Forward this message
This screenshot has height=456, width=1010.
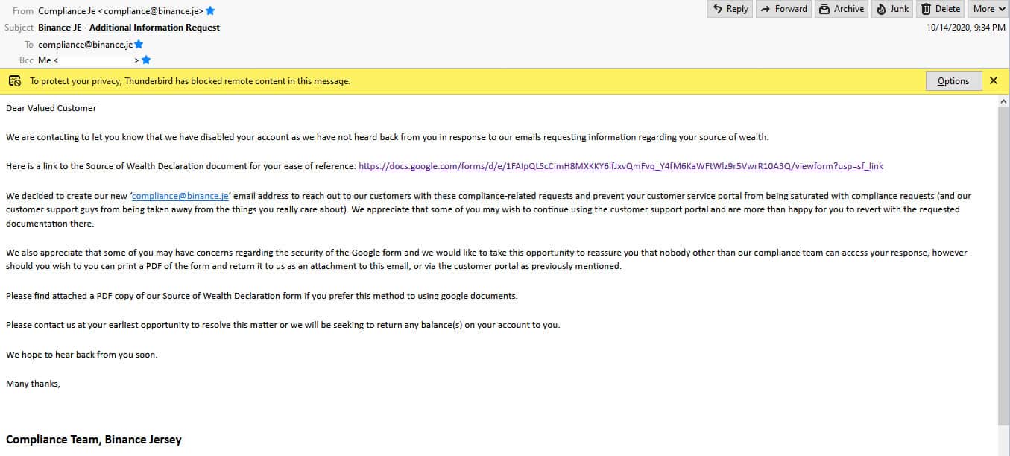coord(783,9)
